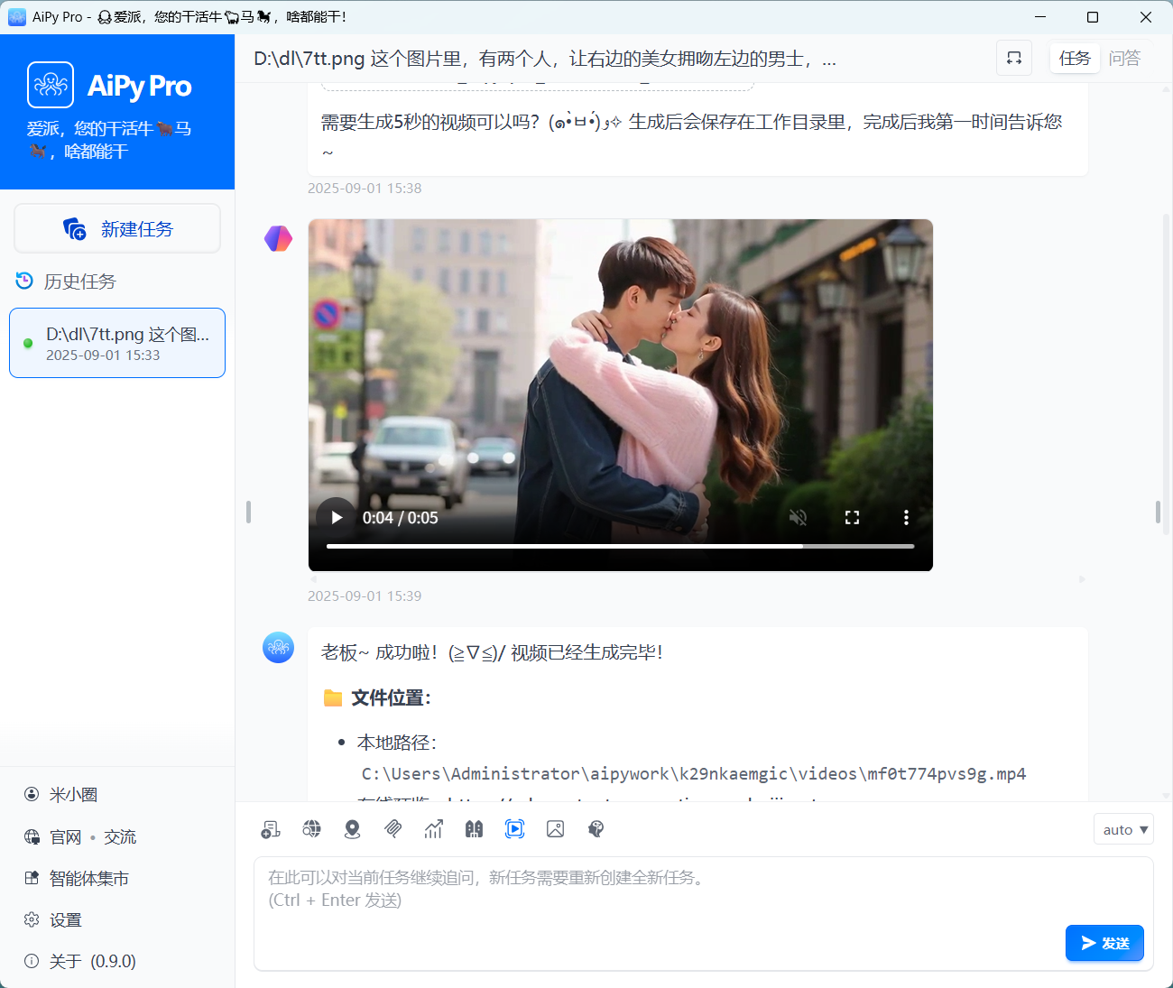Image resolution: width=1173 pixels, height=988 pixels.
Task: Click the AI brain head icon
Action: point(596,829)
